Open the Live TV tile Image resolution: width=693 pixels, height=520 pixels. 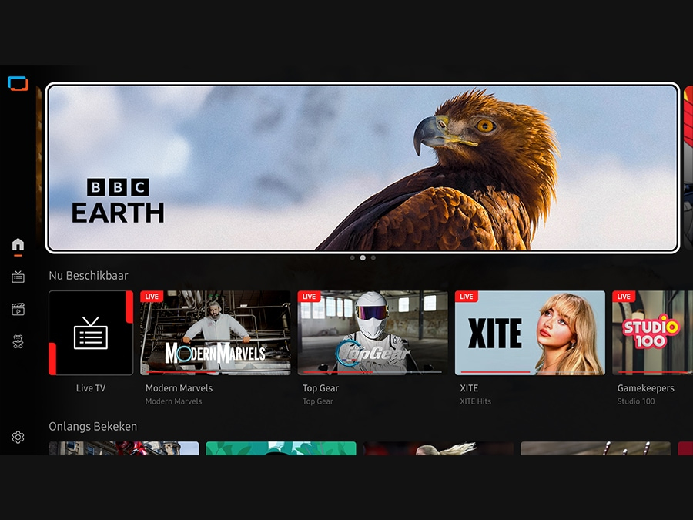[x=91, y=333]
